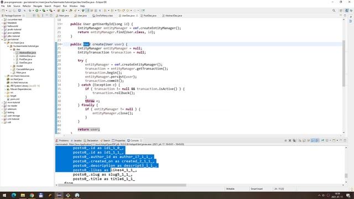Click the Debug bug toolbar icon

(30, 11)
